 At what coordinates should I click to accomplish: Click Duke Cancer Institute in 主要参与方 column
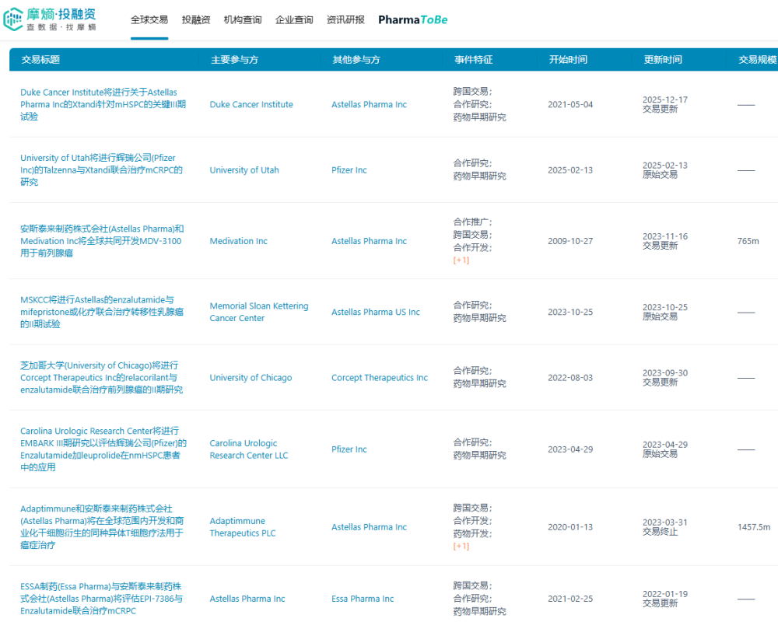coord(251,104)
